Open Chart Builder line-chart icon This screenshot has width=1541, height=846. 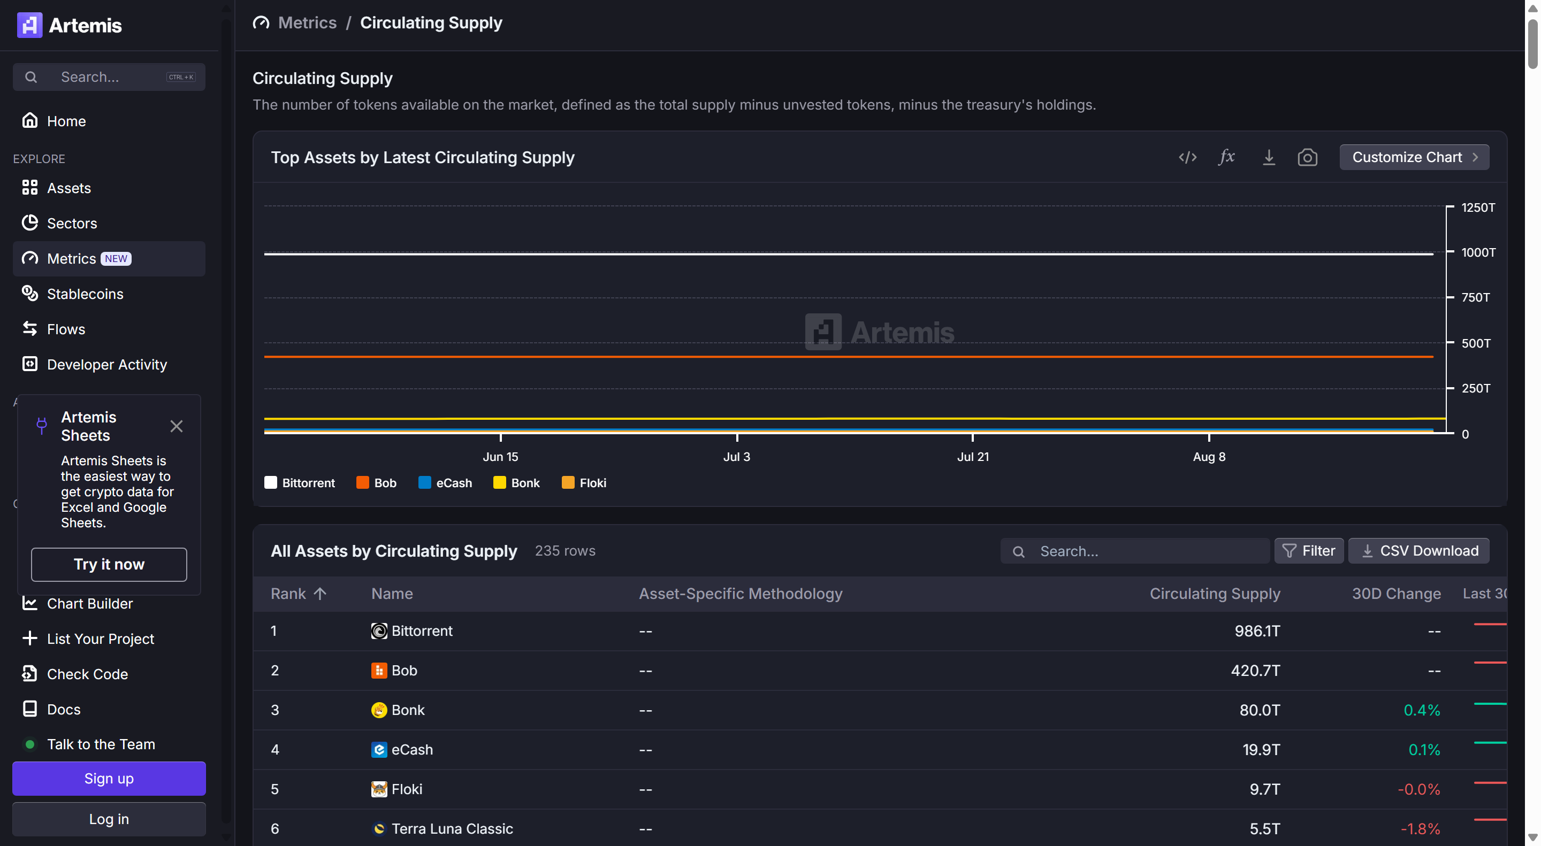[29, 603]
